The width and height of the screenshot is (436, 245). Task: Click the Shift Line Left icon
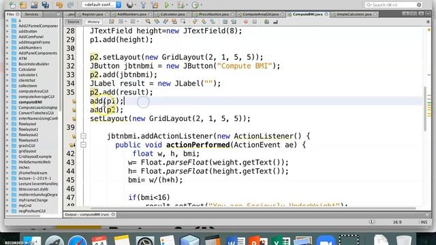tap(225, 22)
